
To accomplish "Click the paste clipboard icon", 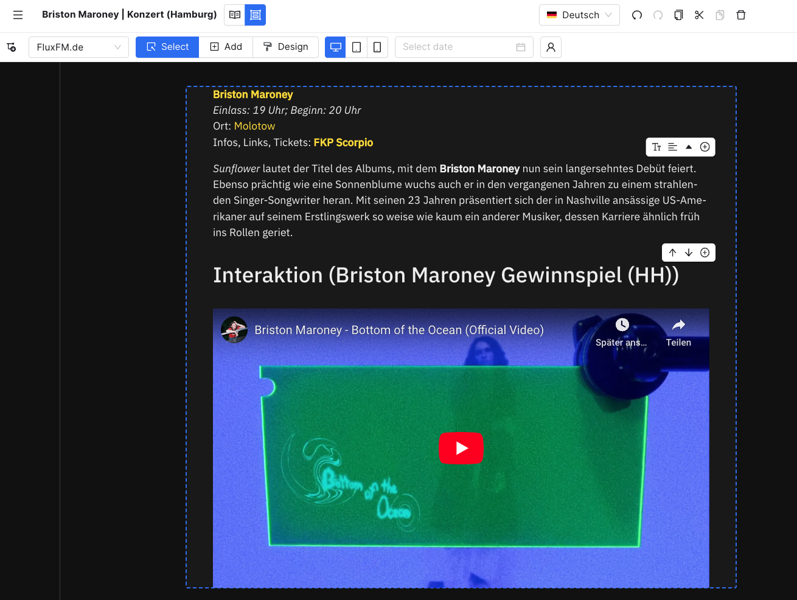I will (720, 15).
